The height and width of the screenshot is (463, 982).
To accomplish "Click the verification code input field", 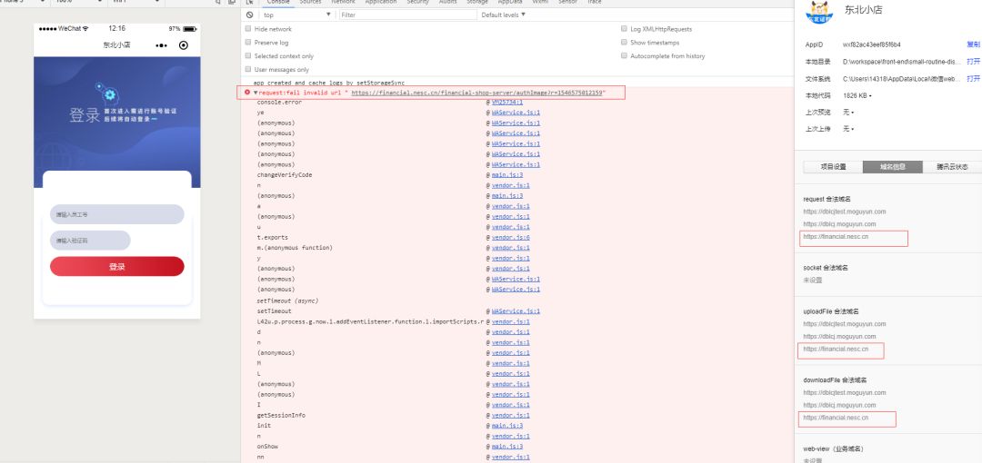I will [90, 241].
